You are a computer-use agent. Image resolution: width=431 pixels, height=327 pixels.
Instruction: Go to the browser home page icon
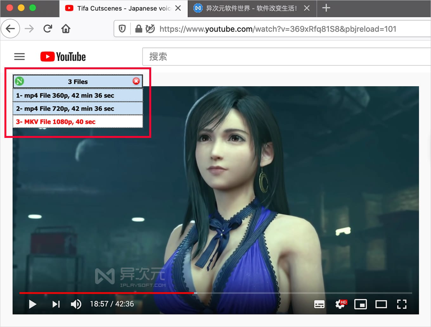66,29
